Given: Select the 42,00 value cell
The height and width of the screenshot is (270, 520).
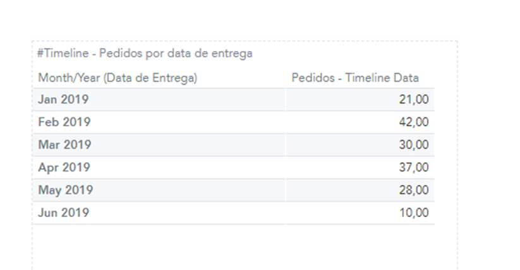Looking at the screenshot, I should (x=414, y=122).
